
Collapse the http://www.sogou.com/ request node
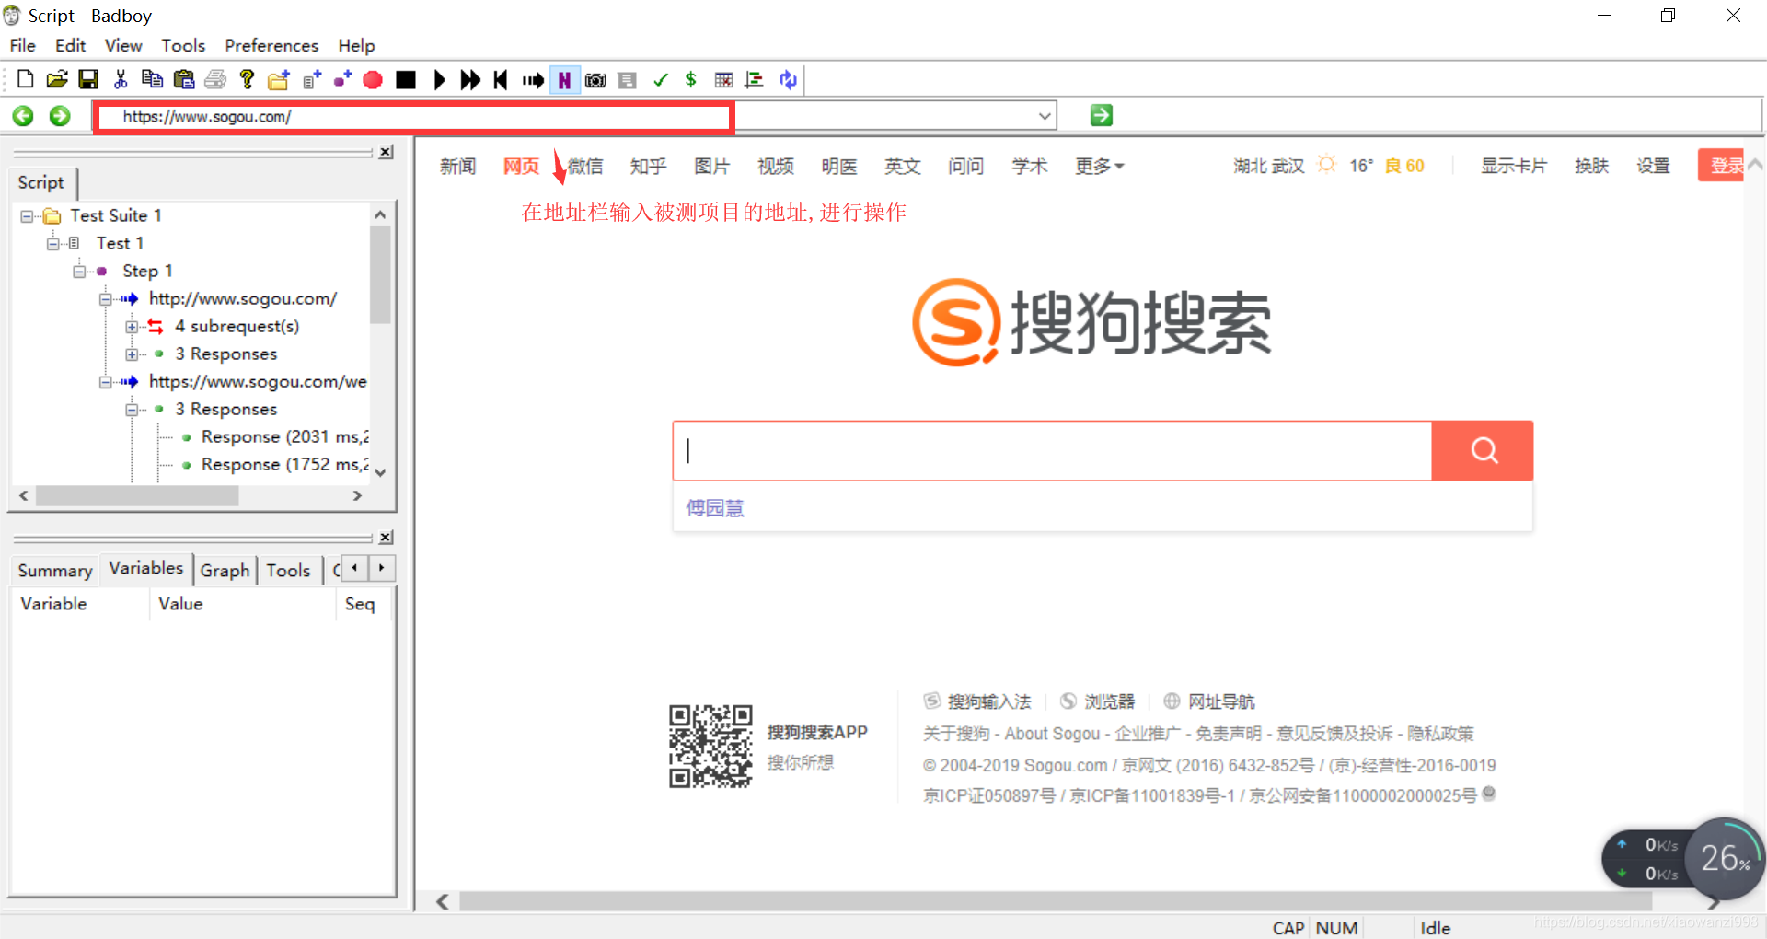point(106,299)
